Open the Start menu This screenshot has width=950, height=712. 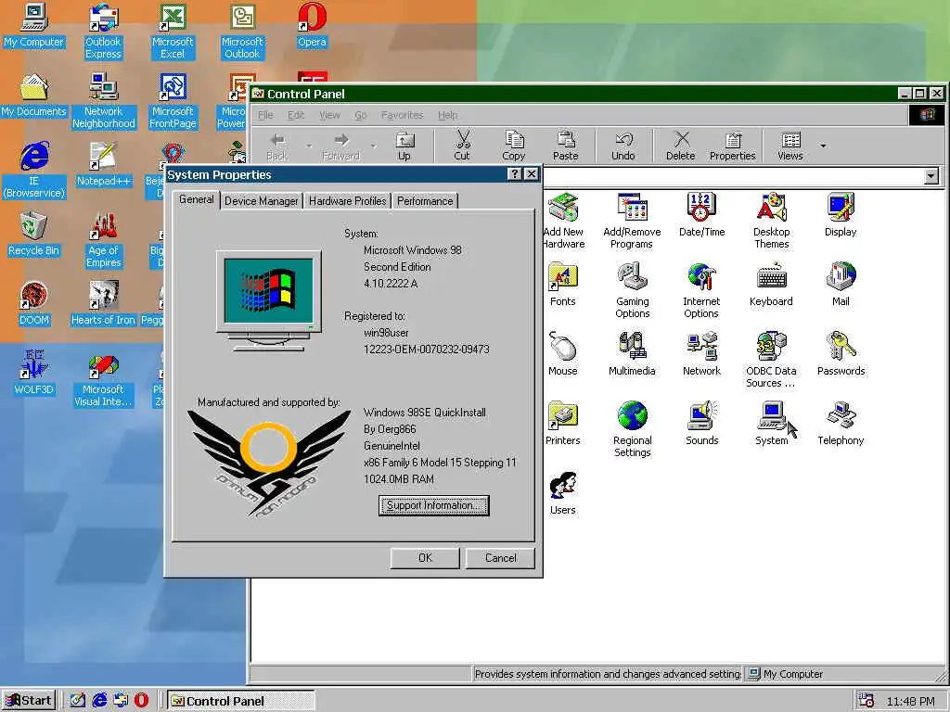pos(29,701)
